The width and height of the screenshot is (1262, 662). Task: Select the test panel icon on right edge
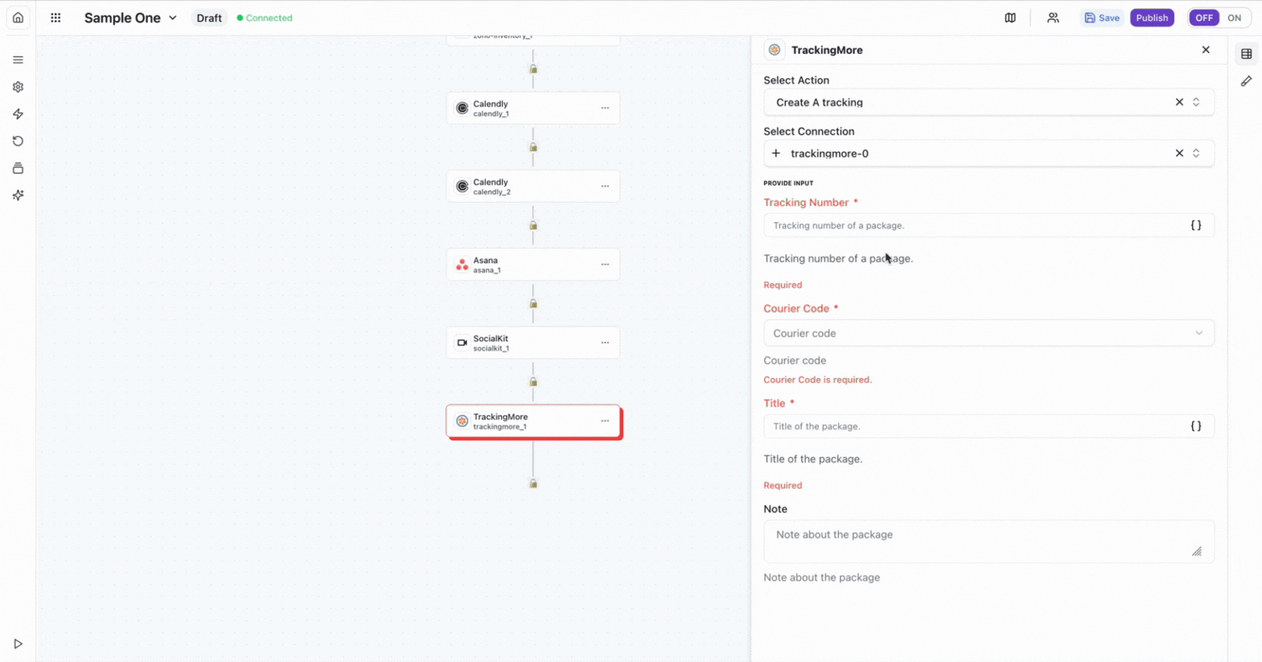pos(1246,80)
